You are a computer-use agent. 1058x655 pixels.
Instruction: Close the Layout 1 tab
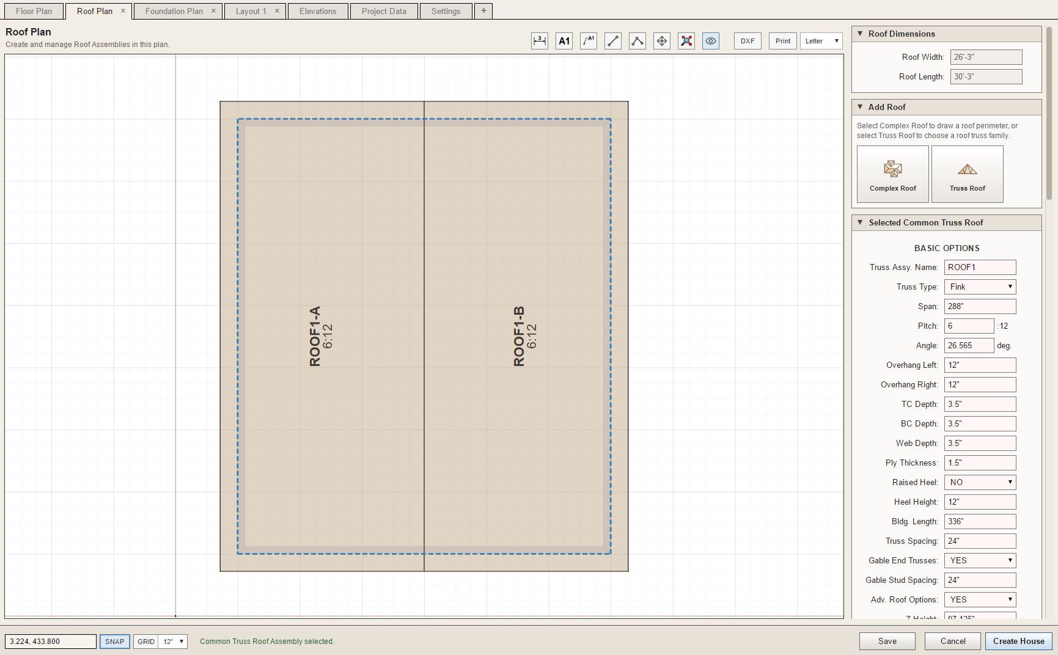coord(277,11)
